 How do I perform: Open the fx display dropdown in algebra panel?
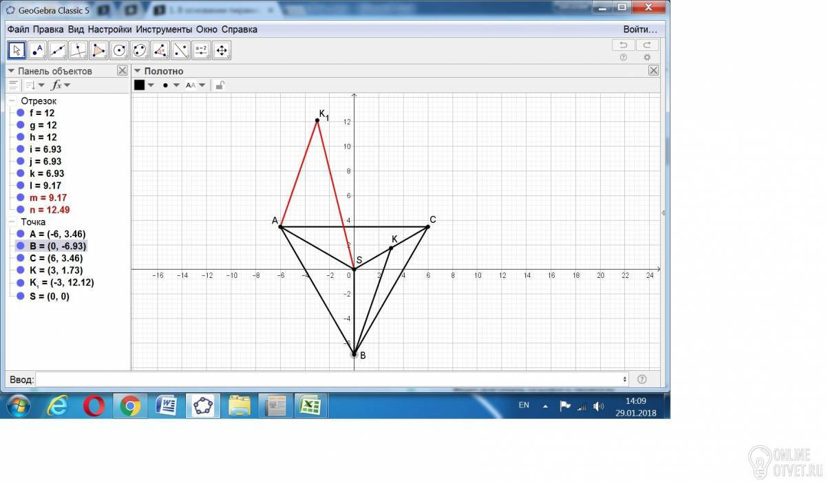[x=61, y=85]
